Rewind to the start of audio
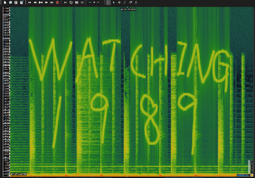Viewport: 255px width, 178px height. [30, 2]
